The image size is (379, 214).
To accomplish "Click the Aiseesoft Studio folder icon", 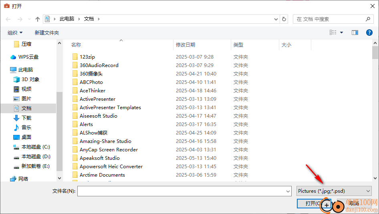I will point(75,116).
